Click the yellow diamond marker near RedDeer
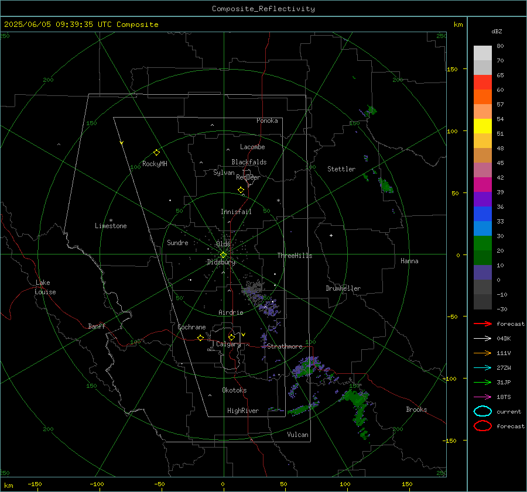Image resolution: width=527 pixels, height=492 pixels. click(x=241, y=190)
